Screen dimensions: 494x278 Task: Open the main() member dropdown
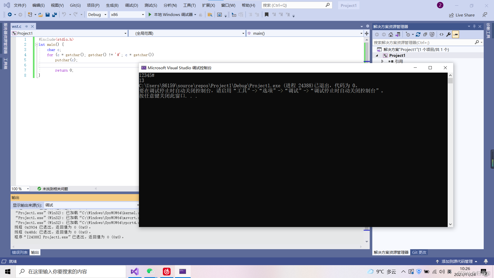(304, 33)
